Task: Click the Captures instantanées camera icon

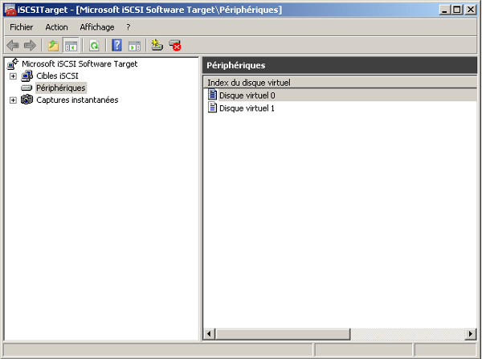Action: click(x=27, y=100)
